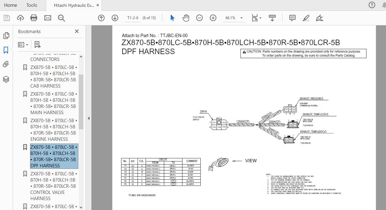Select the highlight pen tool
The width and height of the screenshot is (386, 210).
(306, 18)
